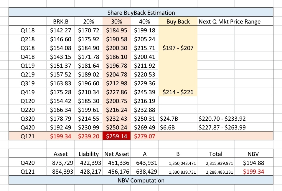Select the $214 - $226 buy back cell
Screen dimensions: 282x191
178,92
